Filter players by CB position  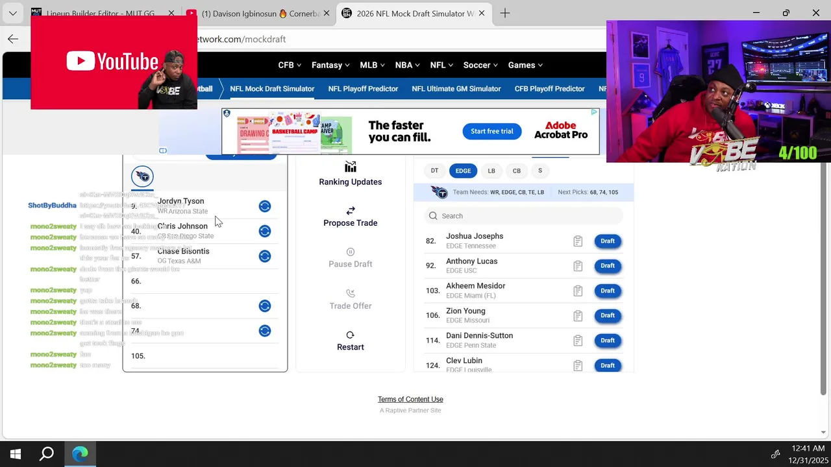point(517,171)
